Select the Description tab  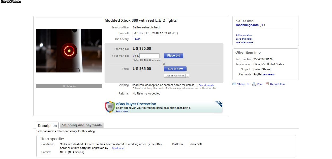(47, 126)
